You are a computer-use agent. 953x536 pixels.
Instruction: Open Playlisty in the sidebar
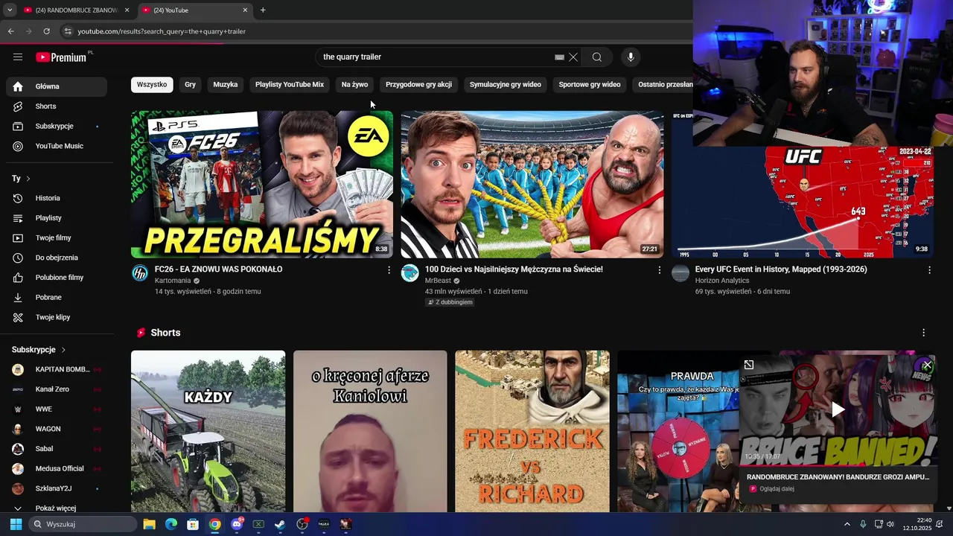(x=57, y=218)
